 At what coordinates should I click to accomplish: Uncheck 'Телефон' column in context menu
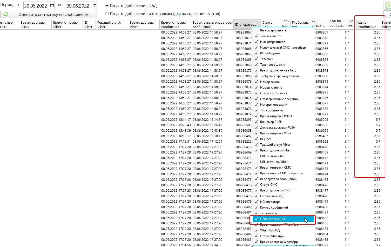(266, 59)
